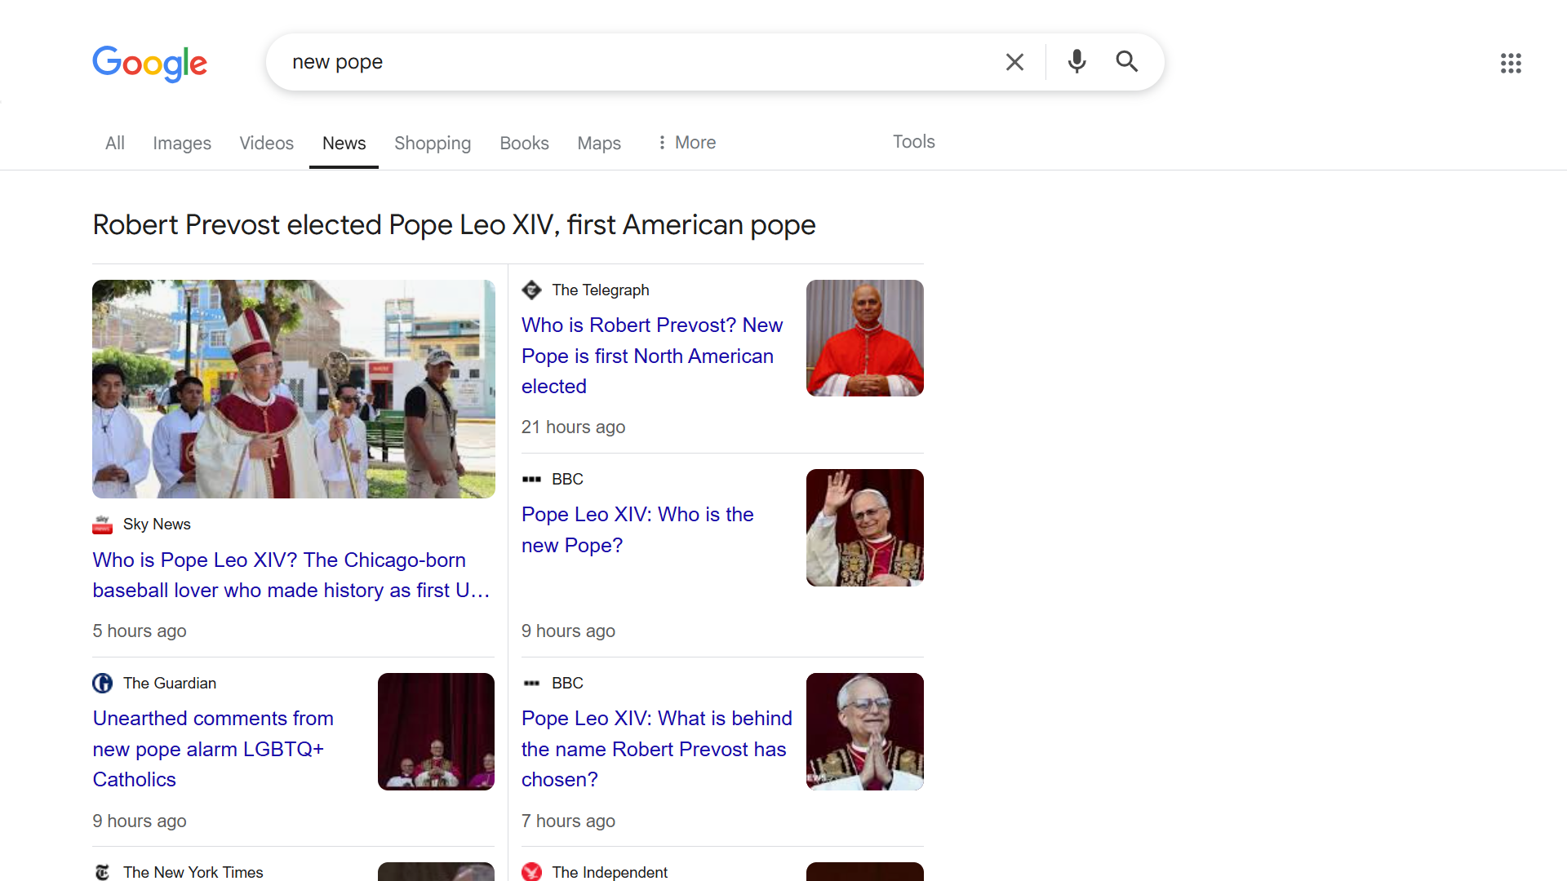This screenshot has height=881, width=1567.
Task: Switch to the Maps tab
Action: coord(599,143)
